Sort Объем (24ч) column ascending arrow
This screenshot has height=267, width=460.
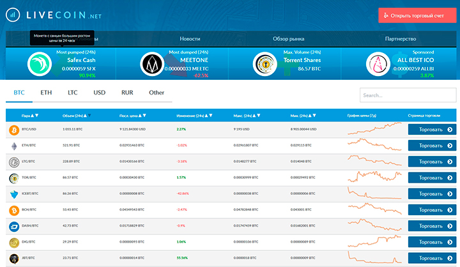[x=85, y=116]
